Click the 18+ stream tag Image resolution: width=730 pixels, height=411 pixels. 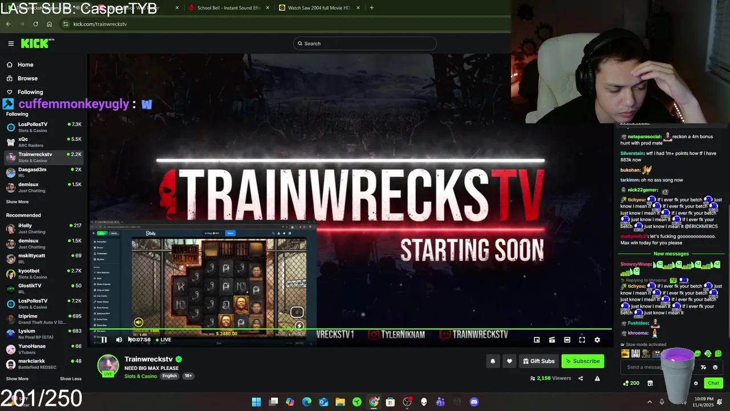(x=188, y=376)
